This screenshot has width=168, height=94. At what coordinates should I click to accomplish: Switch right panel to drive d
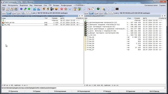click(x=91, y=13)
